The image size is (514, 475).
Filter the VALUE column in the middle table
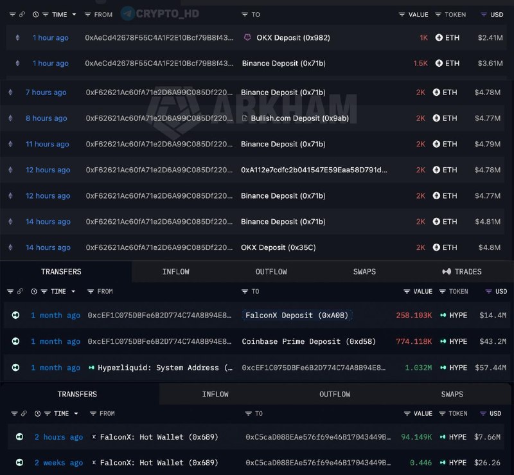(x=407, y=291)
